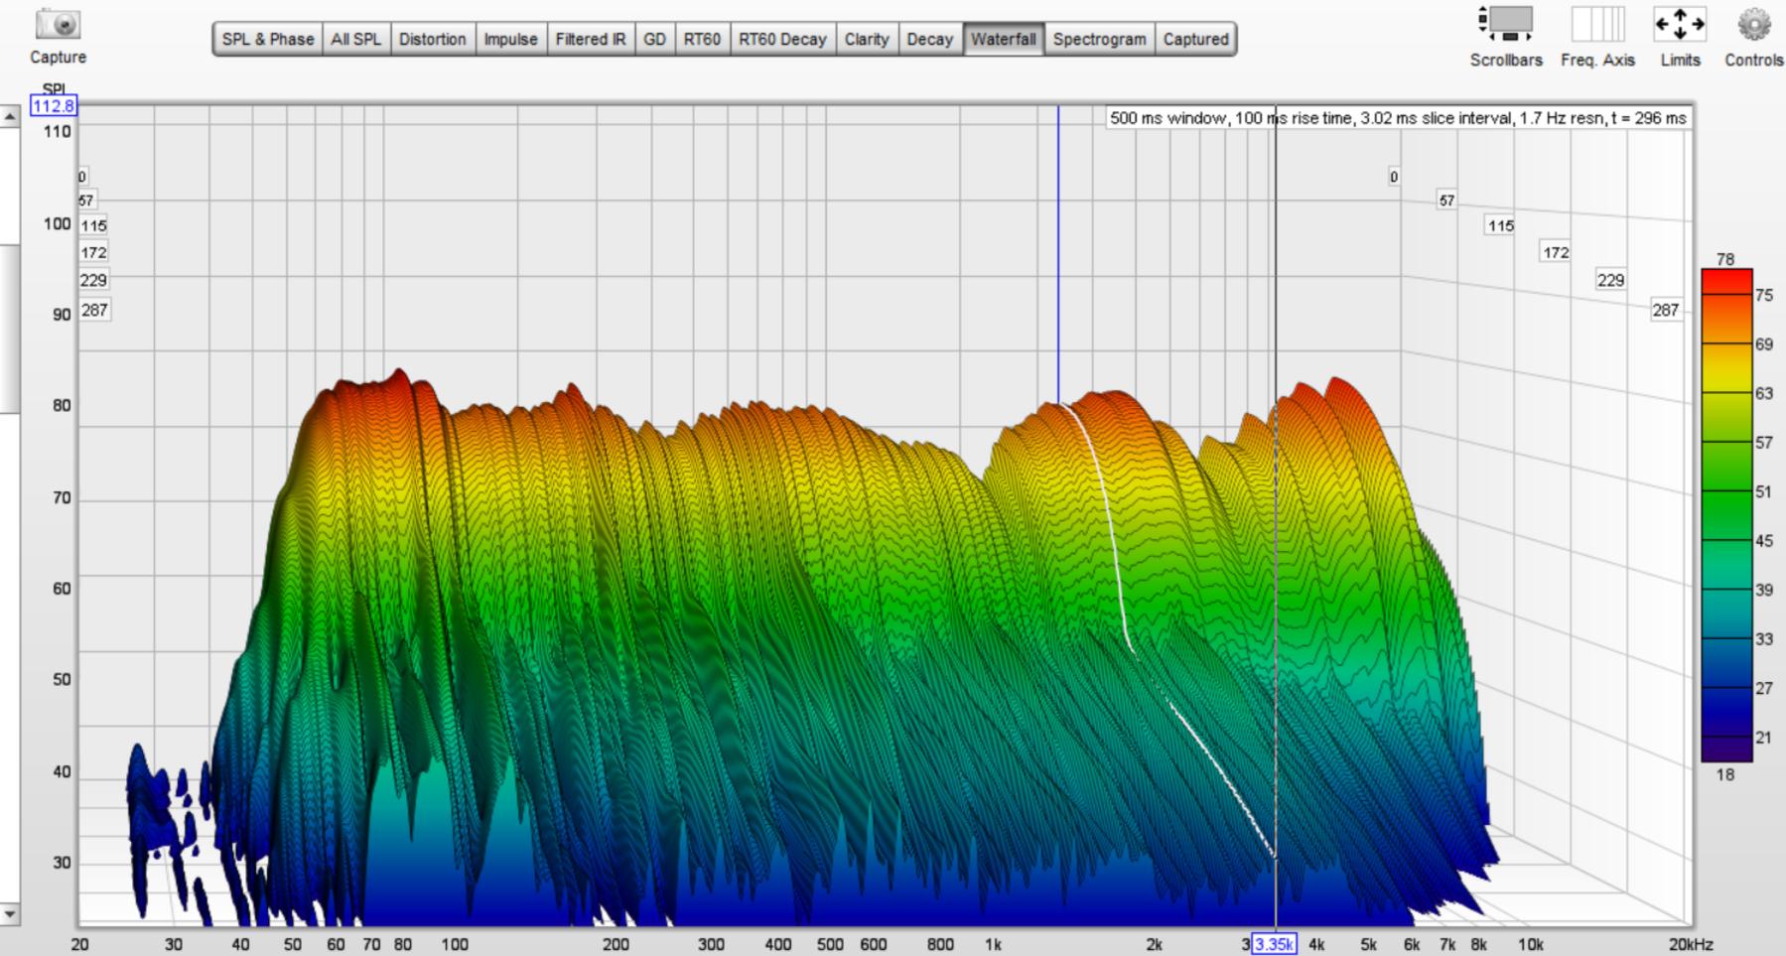Open the All SPL tab

pos(355,40)
